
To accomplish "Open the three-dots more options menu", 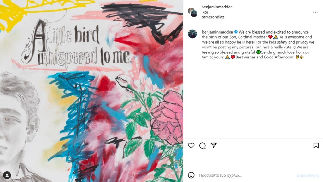I will (x=315, y=12).
